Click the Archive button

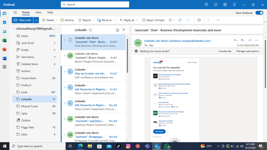click(x=67, y=20)
